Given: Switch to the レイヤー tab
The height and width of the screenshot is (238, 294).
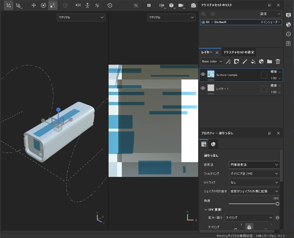Looking at the screenshot, I should (x=207, y=52).
